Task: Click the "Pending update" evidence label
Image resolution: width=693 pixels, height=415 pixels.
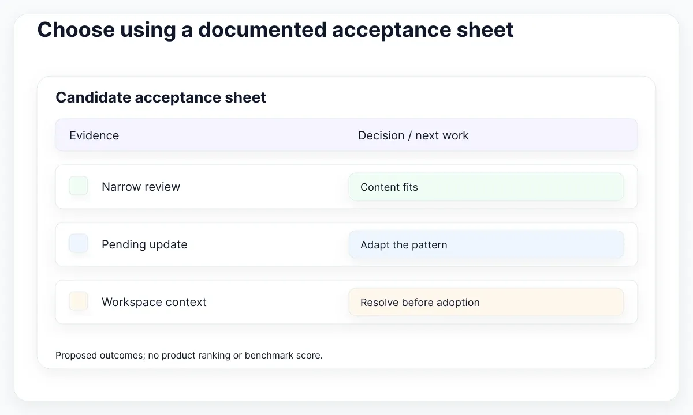Action: tap(144, 244)
